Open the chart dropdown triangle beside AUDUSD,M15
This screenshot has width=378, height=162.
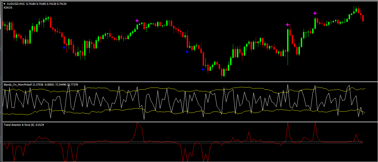click(4, 4)
